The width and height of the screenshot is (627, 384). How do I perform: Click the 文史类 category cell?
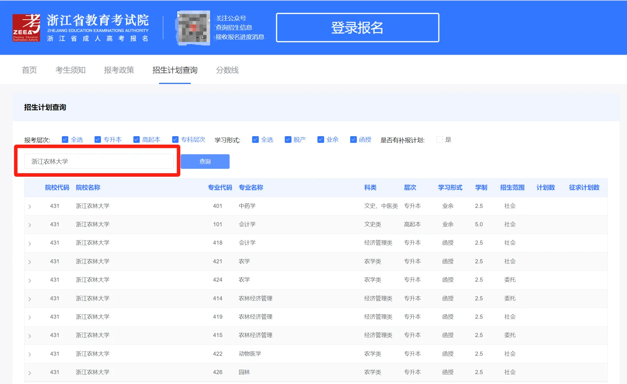tap(373, 224)
